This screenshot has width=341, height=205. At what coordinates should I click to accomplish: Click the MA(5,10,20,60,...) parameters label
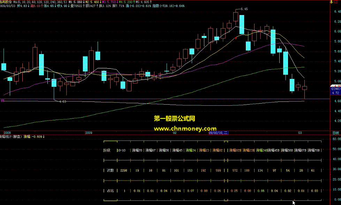tap(40, 2)
